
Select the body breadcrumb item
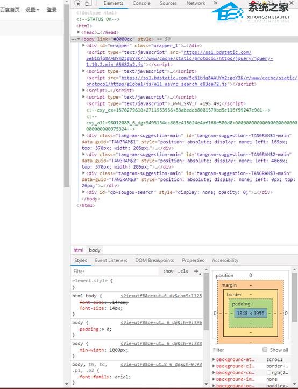point(94,250)
